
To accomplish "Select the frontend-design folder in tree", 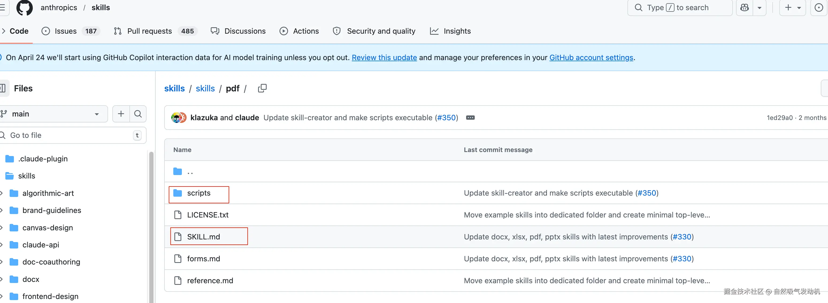I will [x=50, y=296].
